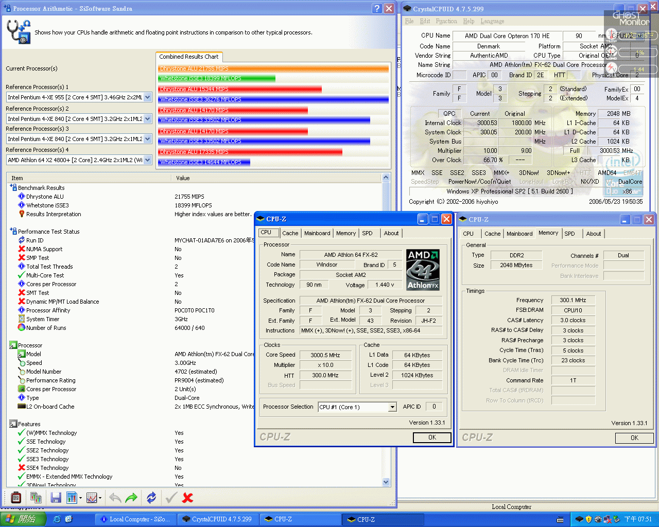Click the red X cancel icon in Sandra toolbar
The height and width of the screenshot is (527, 659).
click(x=188, y=498)
